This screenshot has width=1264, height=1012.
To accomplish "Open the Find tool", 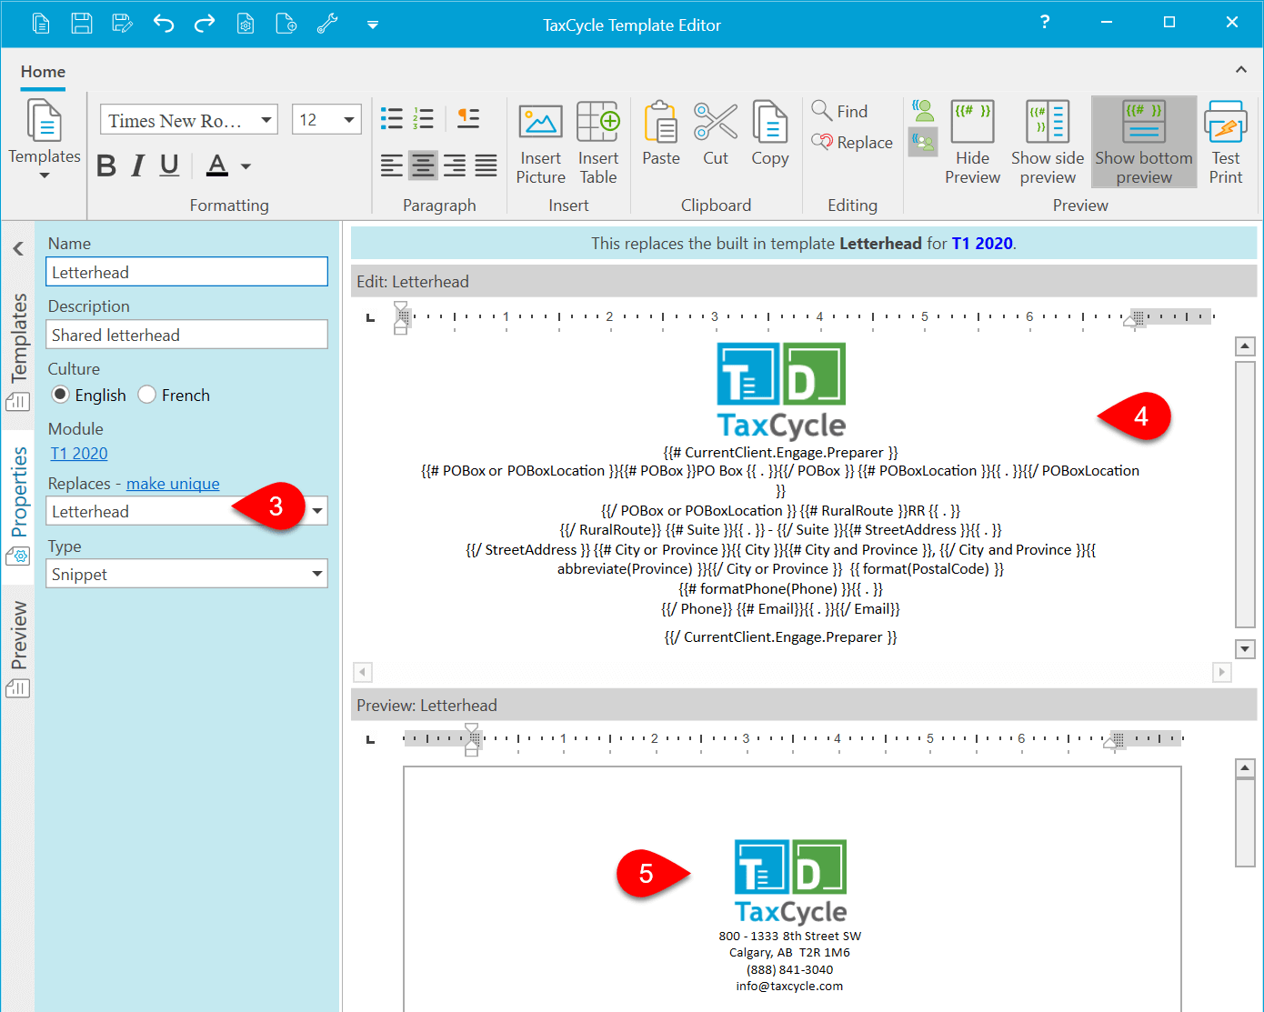I will click(x=840, y=111).
